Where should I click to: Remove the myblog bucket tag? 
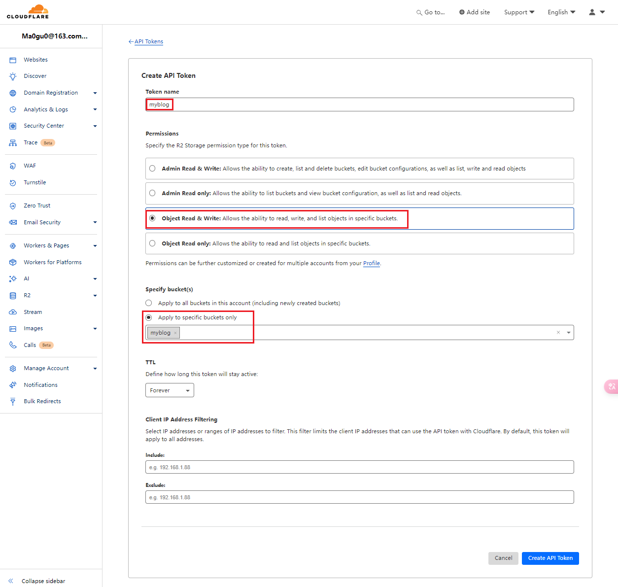[175, 333]
